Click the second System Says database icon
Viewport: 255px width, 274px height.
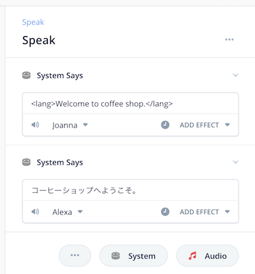[x=26, y=162]
